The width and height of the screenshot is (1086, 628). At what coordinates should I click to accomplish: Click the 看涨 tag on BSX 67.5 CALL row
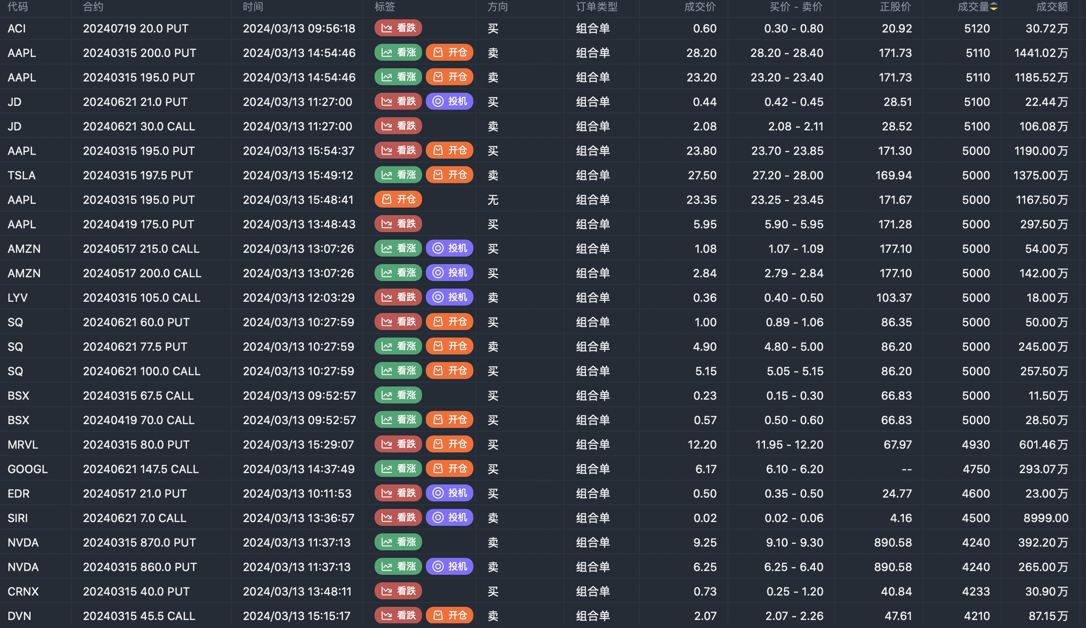[398, 395]
